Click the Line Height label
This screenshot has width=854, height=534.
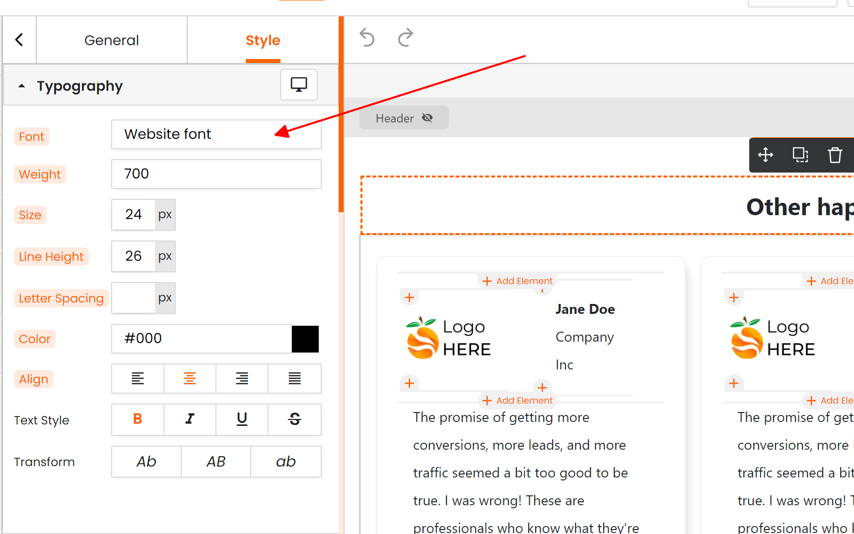(51, 256)
